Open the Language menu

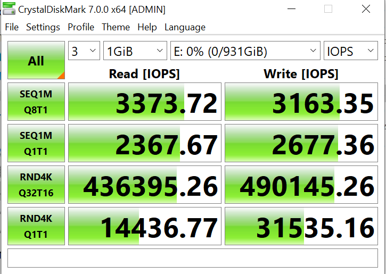coord(185,27)
